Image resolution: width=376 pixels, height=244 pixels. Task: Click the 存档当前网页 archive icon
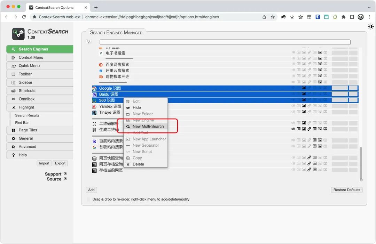point(94,171)
